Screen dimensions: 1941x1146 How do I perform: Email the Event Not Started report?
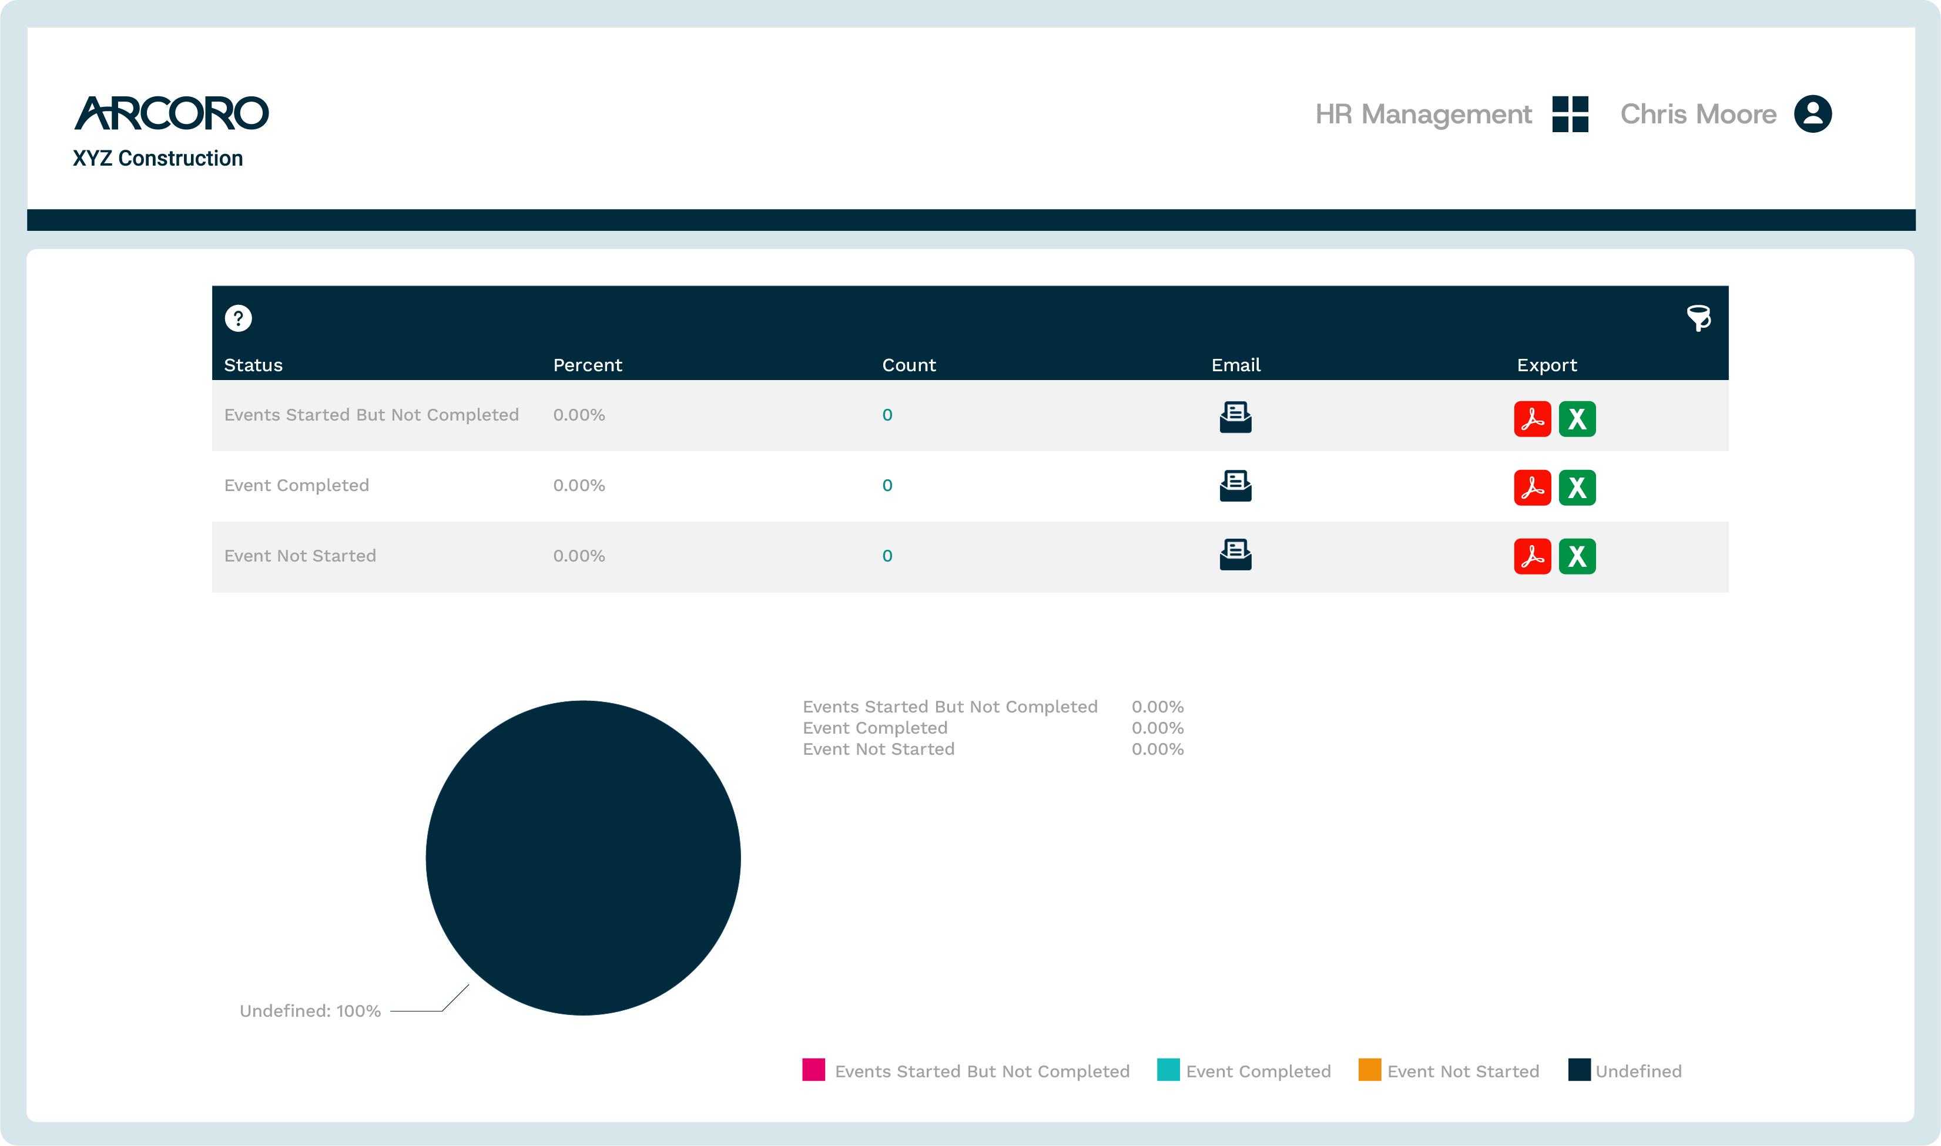coord(1235,554)
